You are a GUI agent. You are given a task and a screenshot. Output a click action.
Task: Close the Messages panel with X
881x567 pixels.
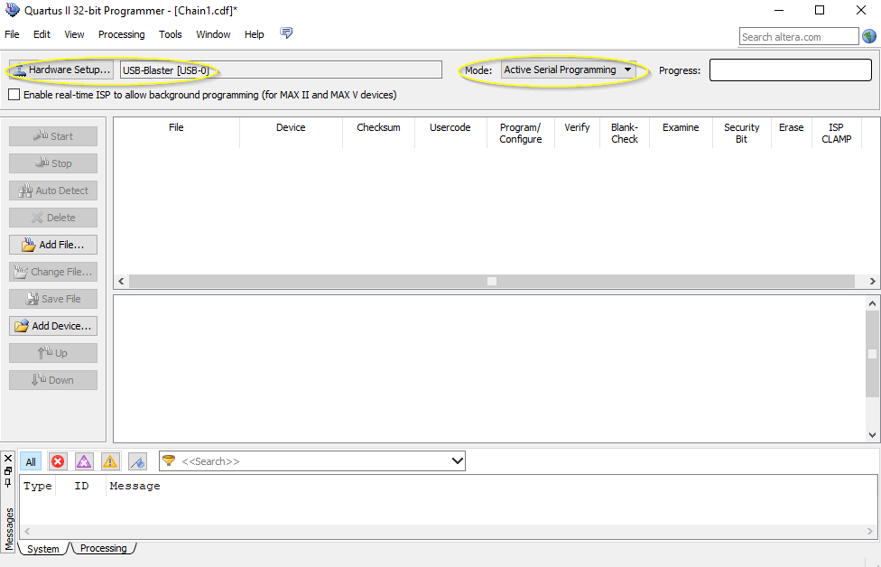[x=8, y=459]
